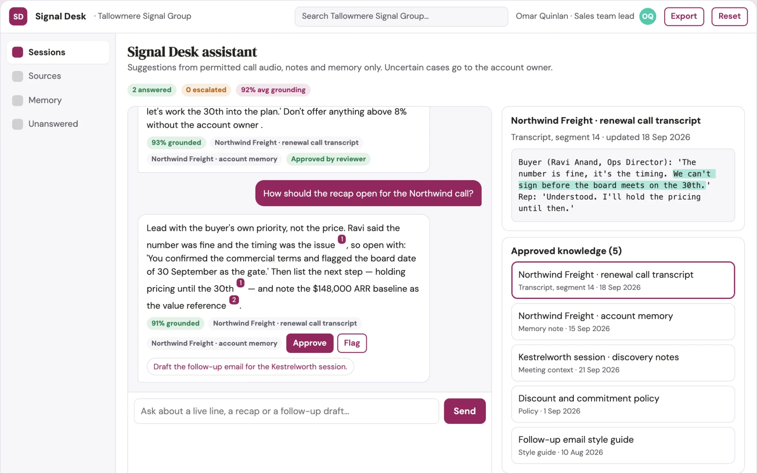This screenshot has width=757, height=473.
Task: Click the 'How should the recap open' message
Action: coord(368,193)
